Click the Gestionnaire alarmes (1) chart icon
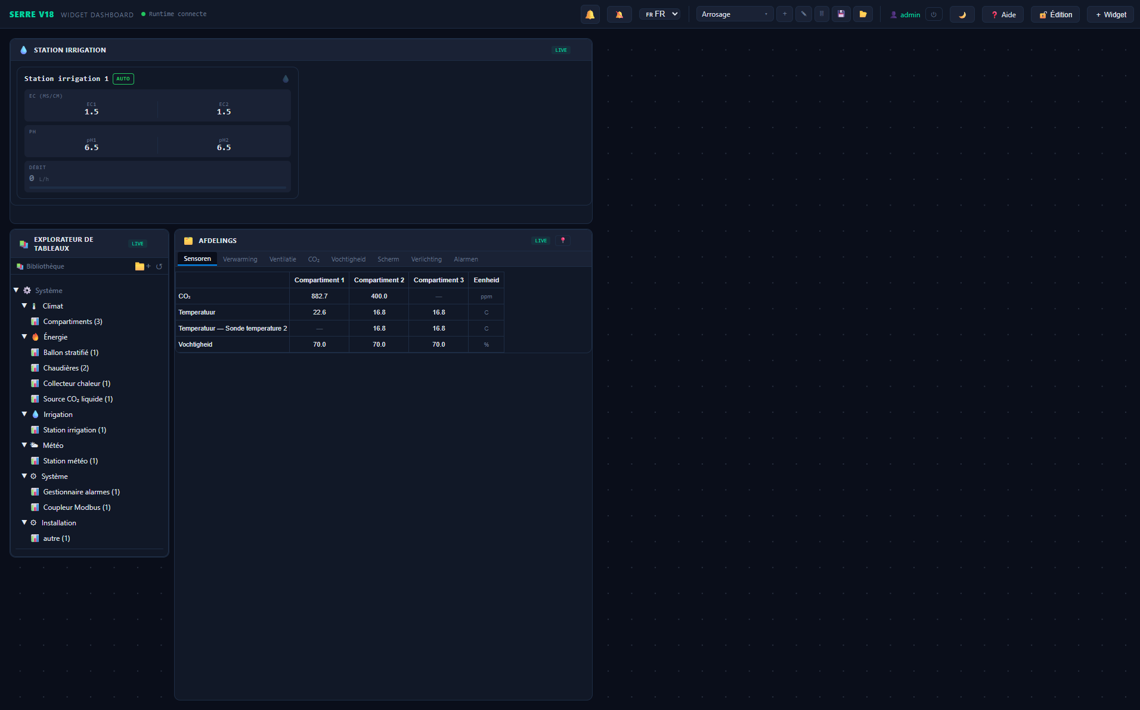Image resolution: width=1140 pixels, height=710 pixels. pyautogui.click(x=35, y=492)
